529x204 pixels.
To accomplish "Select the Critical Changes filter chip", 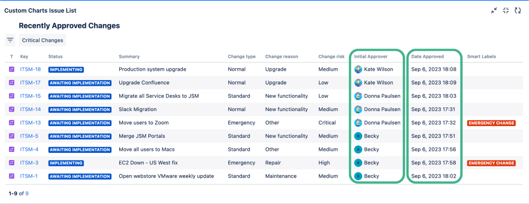I will coord(42,40).
